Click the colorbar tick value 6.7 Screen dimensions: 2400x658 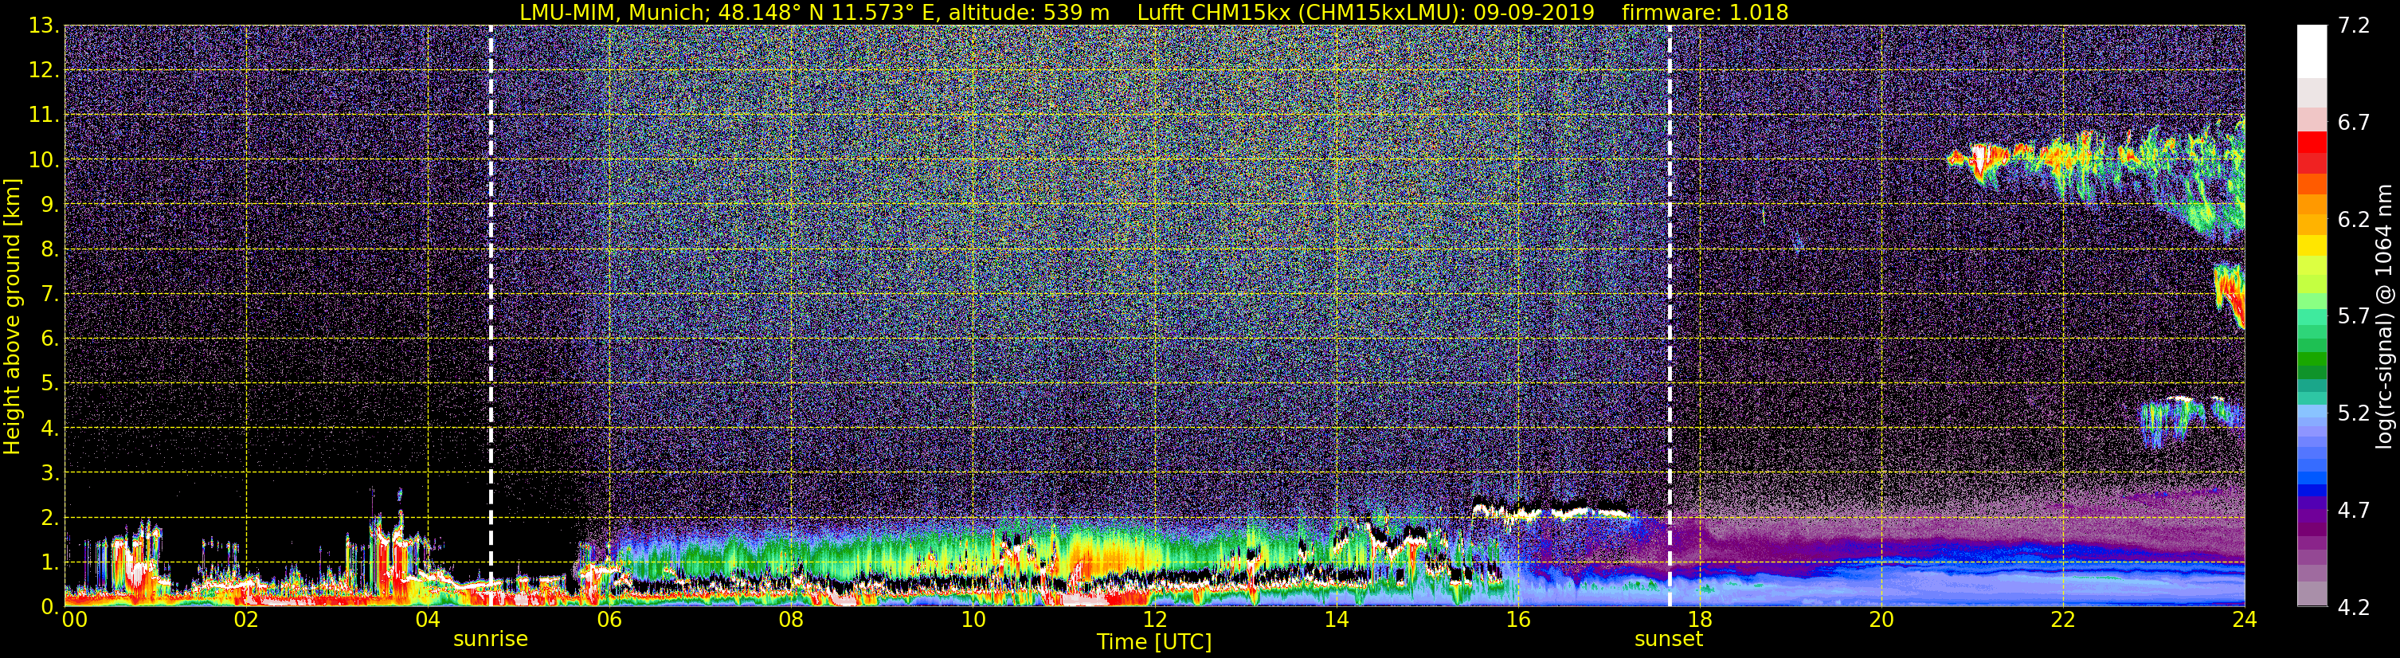2354,123
